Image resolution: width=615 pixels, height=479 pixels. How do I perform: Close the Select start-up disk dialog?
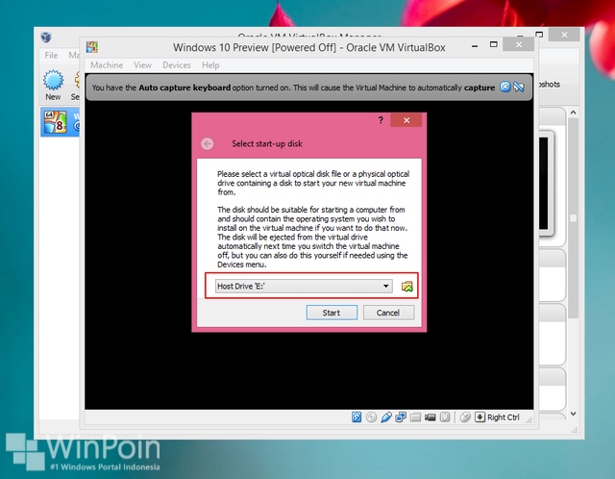point(406,120)
